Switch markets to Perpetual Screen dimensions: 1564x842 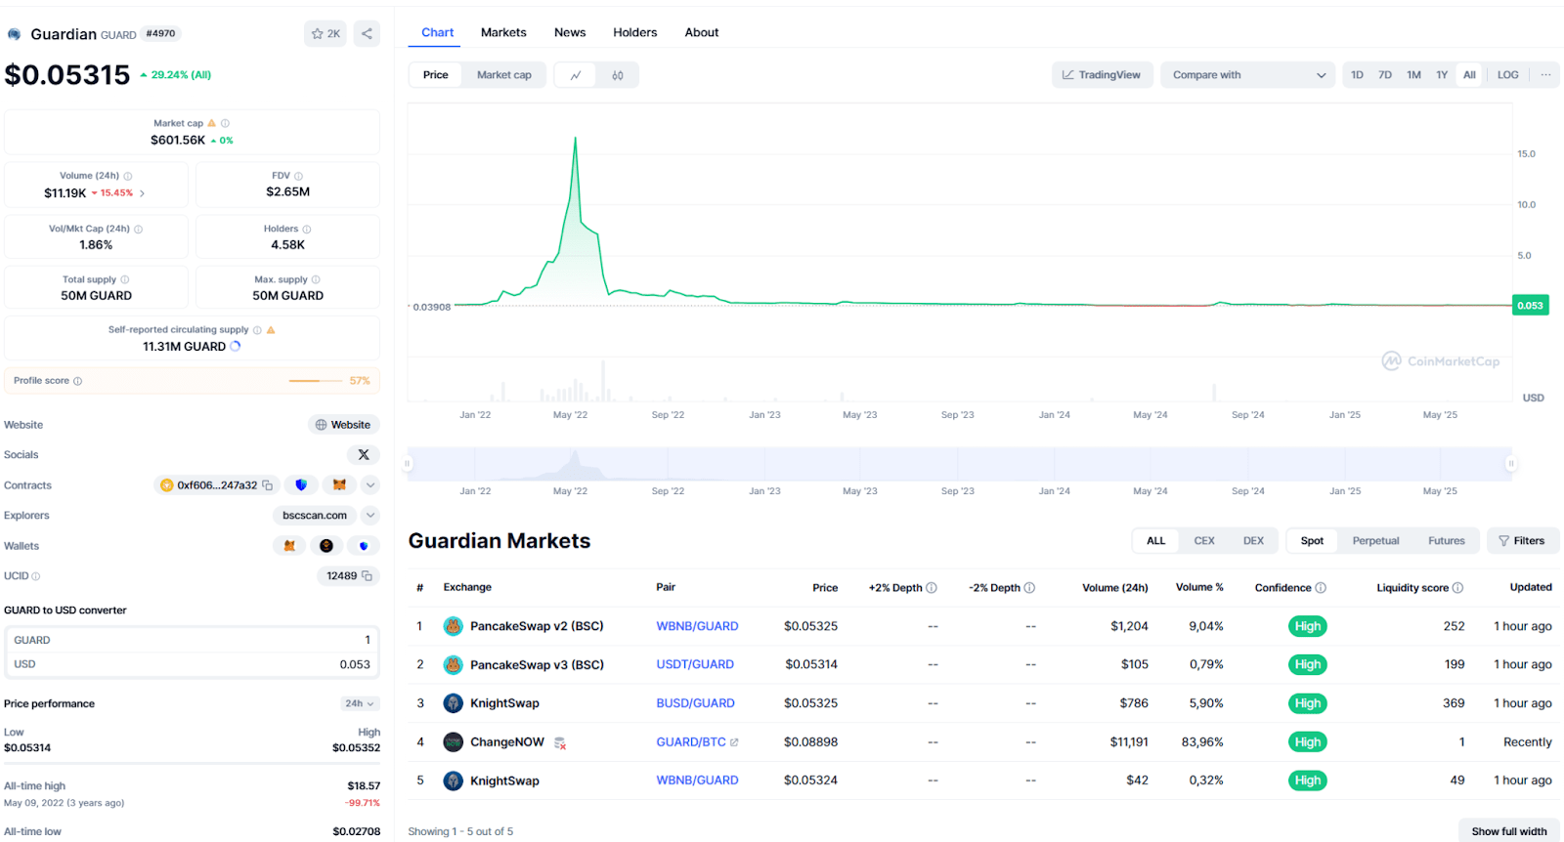[x=1375, y=541]
